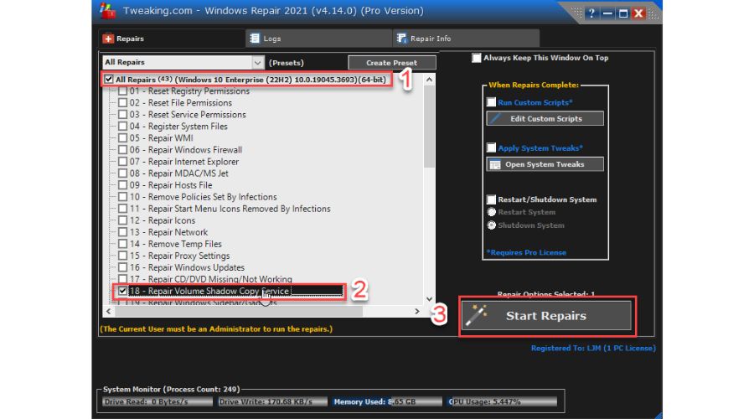Screen dimensions: 754x419
Task: Toggle the All Repairs (43) checkbox
Action: tap(109, 80)
